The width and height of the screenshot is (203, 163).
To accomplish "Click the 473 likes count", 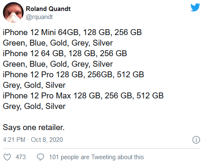I will (21, 157).
